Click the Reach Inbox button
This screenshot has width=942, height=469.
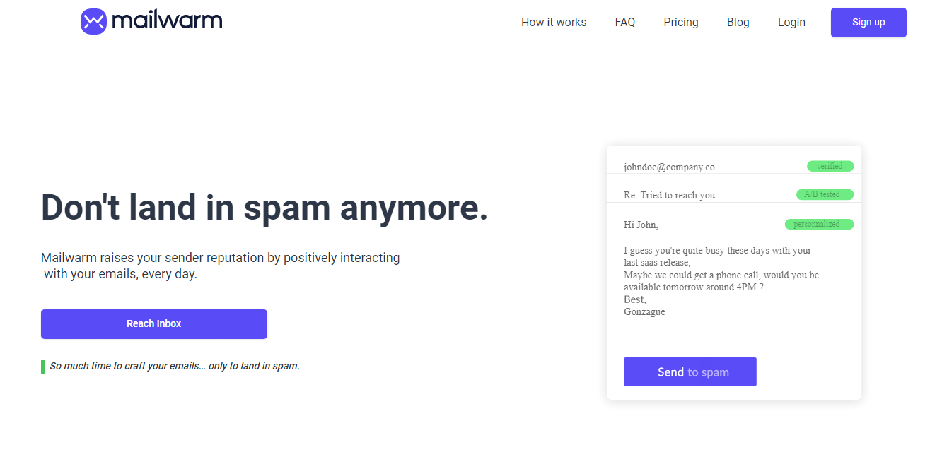tap(154, 324)
